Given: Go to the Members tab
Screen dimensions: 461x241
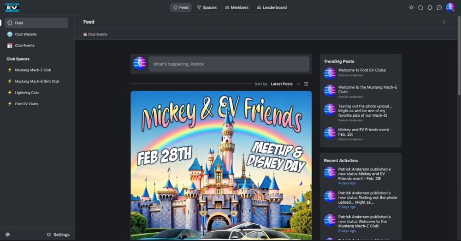Looking at the screenshot, I should click(x=236, y=8).
